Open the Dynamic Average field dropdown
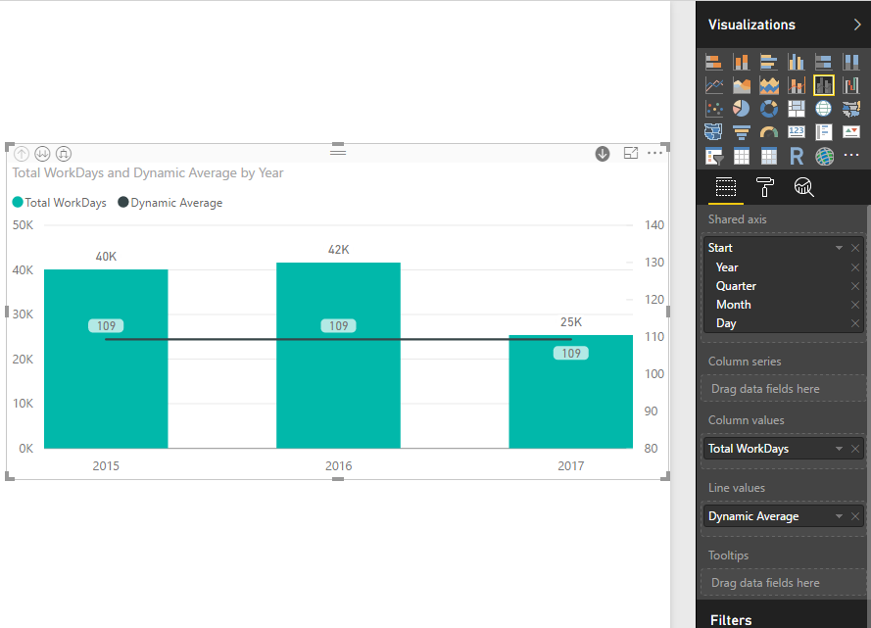871x628 pixels. (839, 516)
